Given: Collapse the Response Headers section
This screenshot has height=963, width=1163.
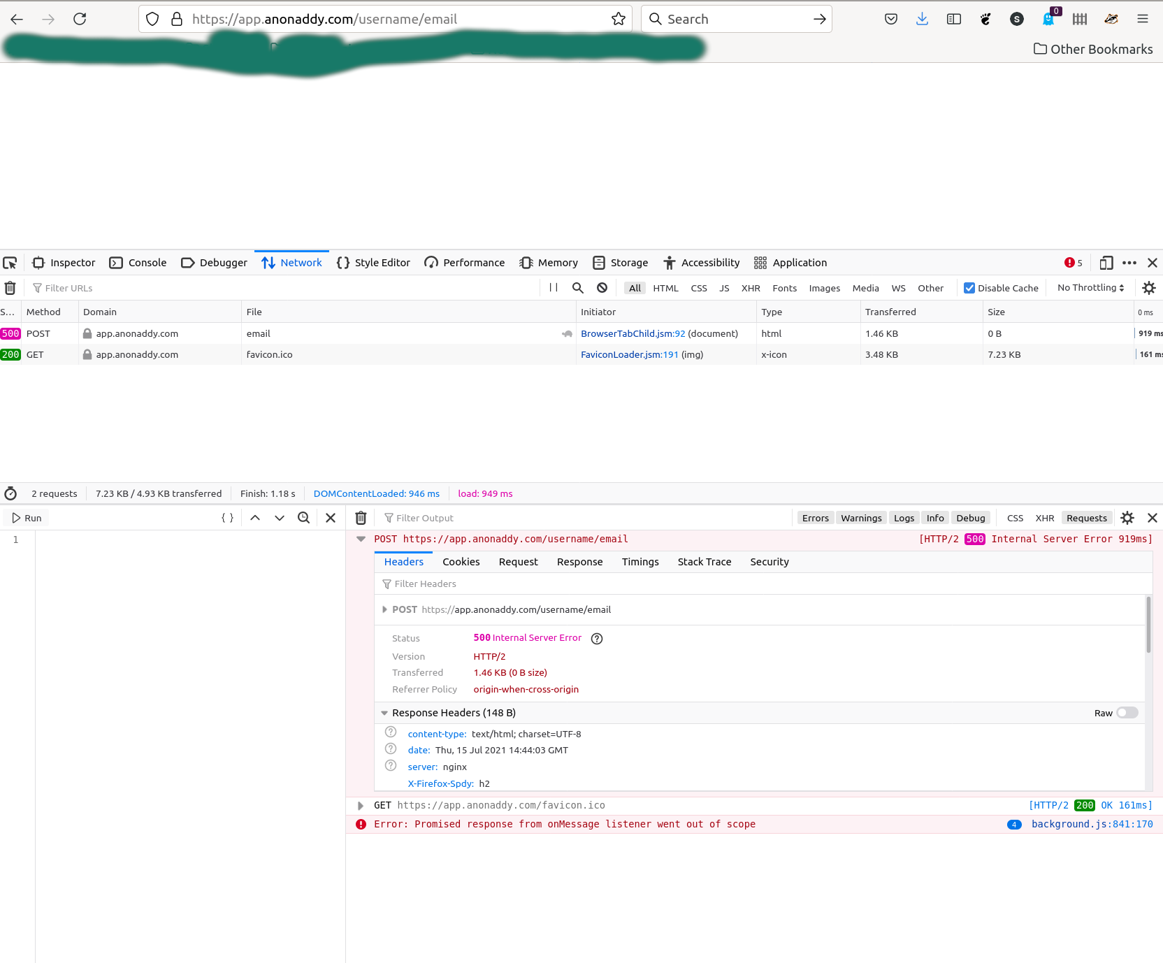Looking at the screenshot, I should pyautogui.click(x=384, y=712).
